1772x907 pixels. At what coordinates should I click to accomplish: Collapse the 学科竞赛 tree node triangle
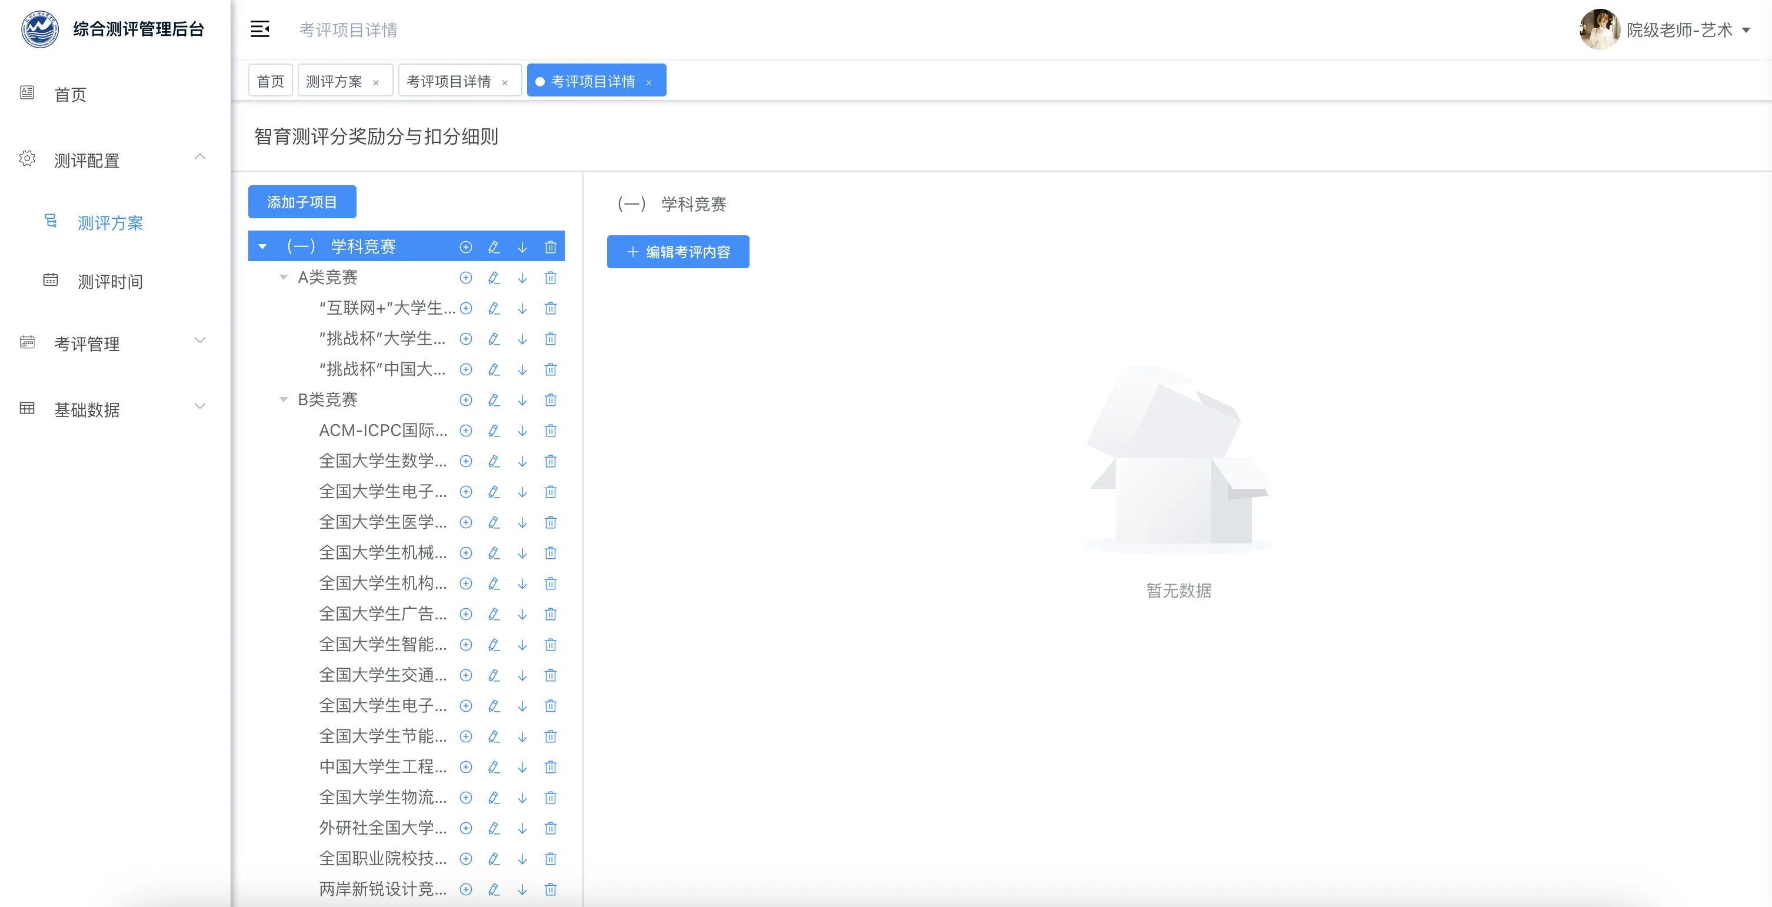point(262,246)
